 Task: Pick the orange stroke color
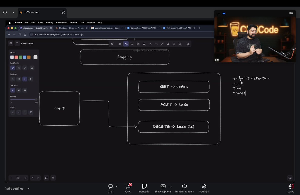pyautogui.click(x=29, y=57)
